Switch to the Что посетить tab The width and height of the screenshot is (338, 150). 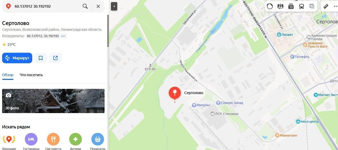[x=31, y=75]
